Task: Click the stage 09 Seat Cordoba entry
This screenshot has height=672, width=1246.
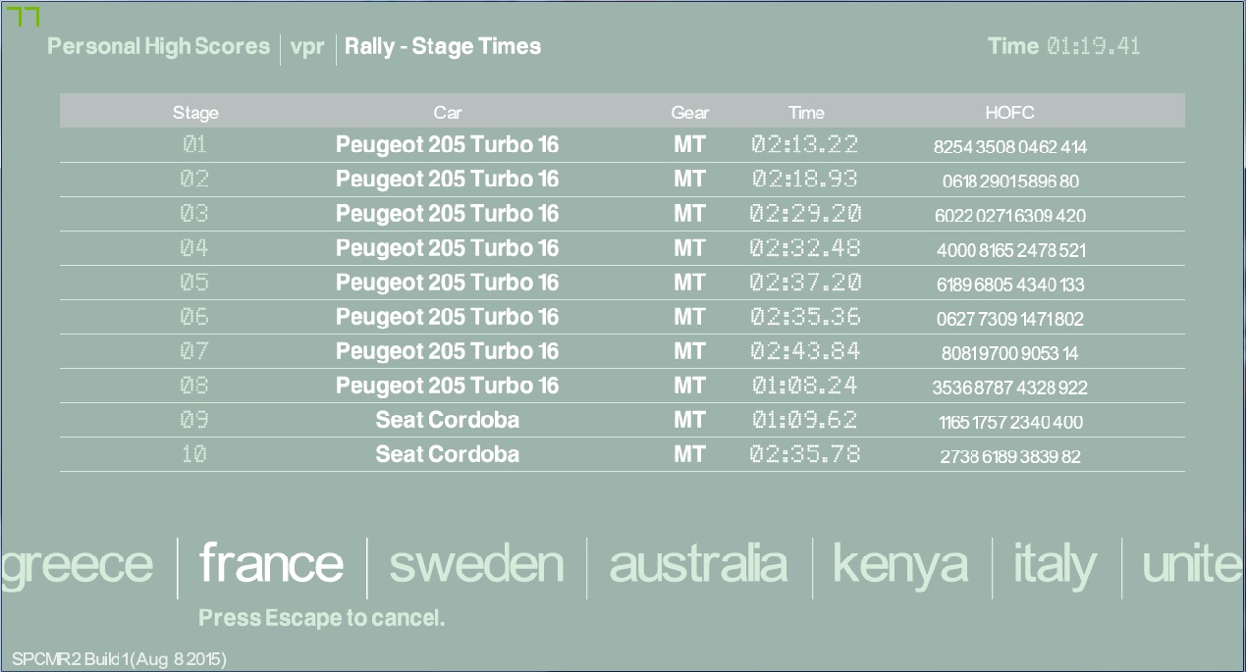Action: click(448, 420)
